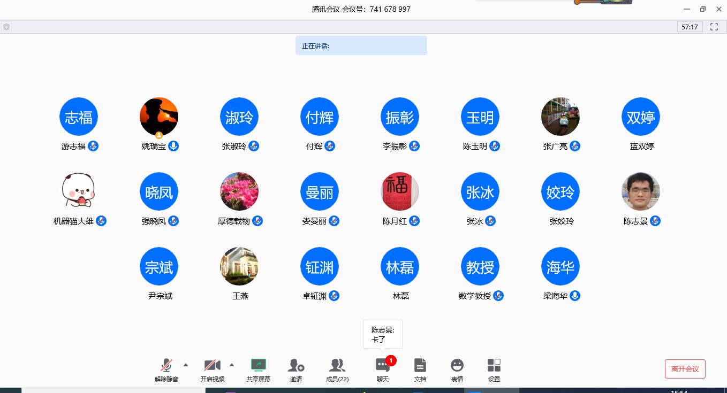The width and height of the screenshot is (727, 393).
Task: Click the security shield icon at top-left
Action: (x=6, y=27)
